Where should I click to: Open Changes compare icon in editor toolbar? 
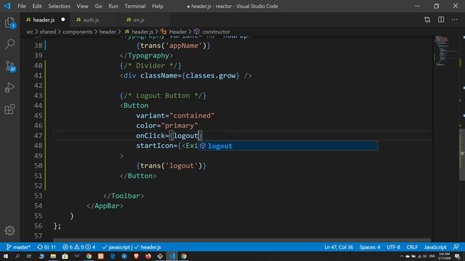(x=427, y=20)
